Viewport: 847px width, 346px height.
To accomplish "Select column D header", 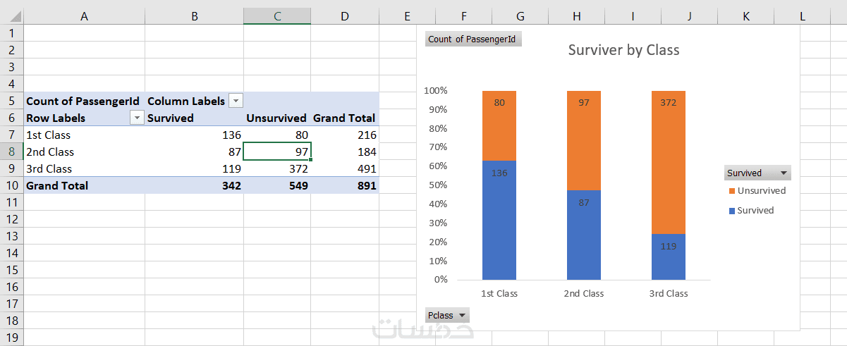I will tap(344, 16).
